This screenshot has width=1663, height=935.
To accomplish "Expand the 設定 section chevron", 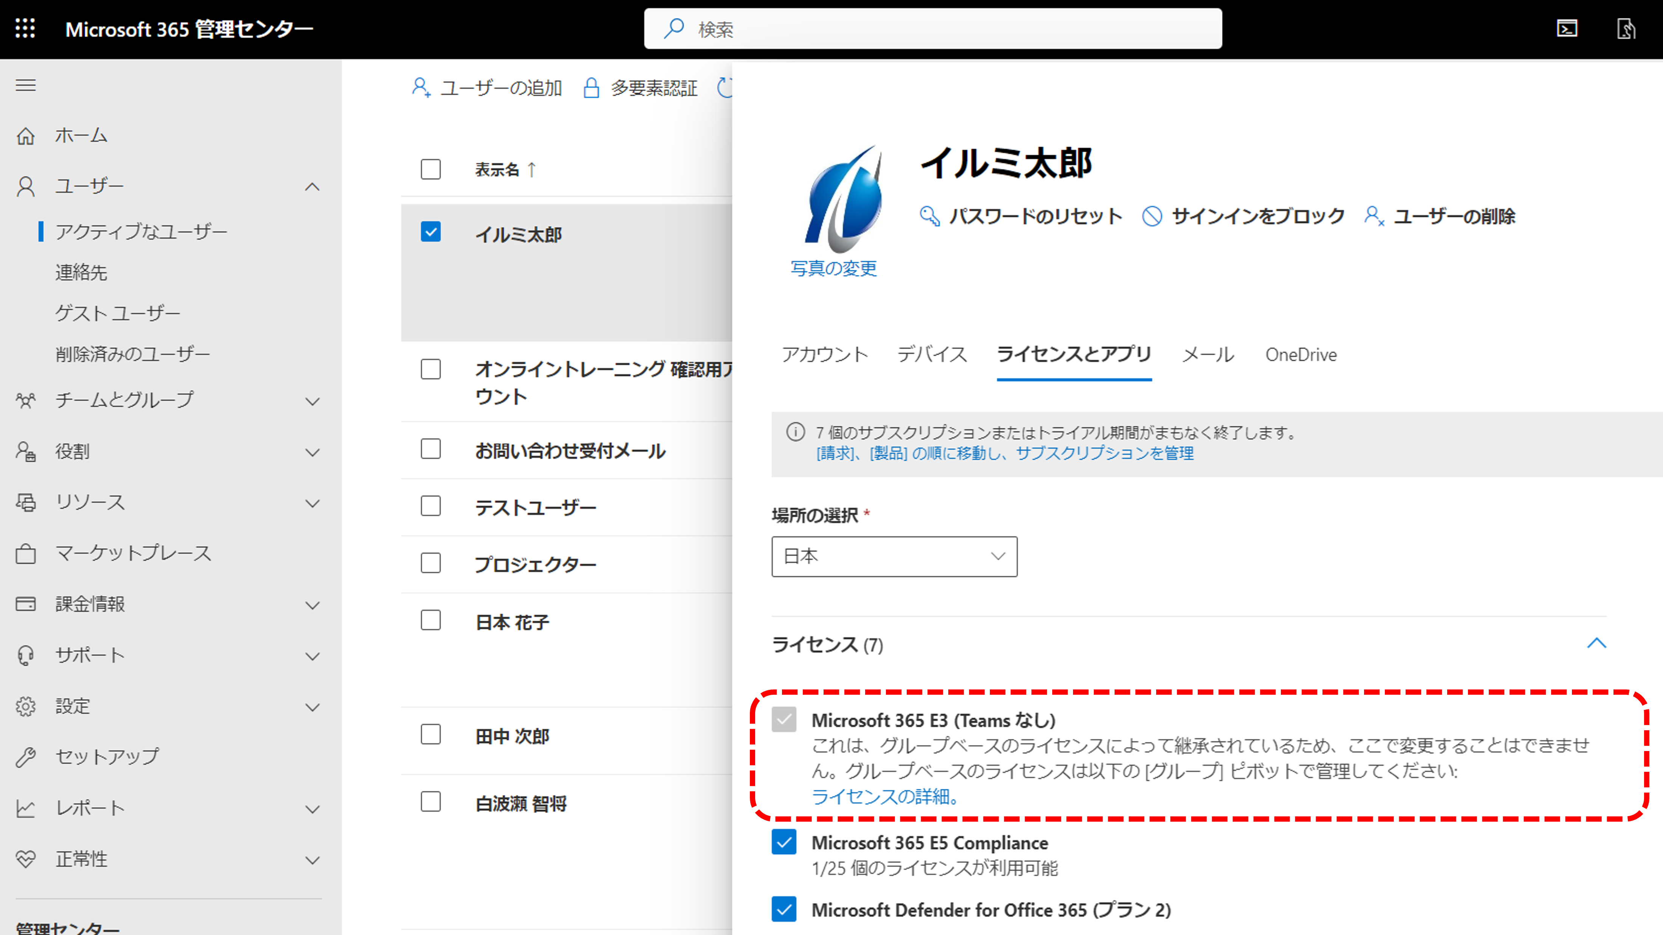I will (313, 707).
